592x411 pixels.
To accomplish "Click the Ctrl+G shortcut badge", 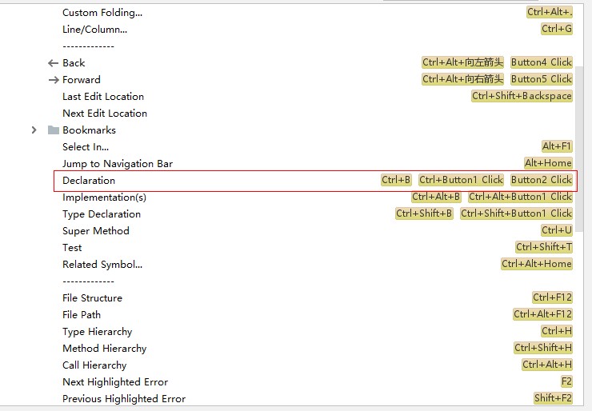I will (x=557, y=29).
